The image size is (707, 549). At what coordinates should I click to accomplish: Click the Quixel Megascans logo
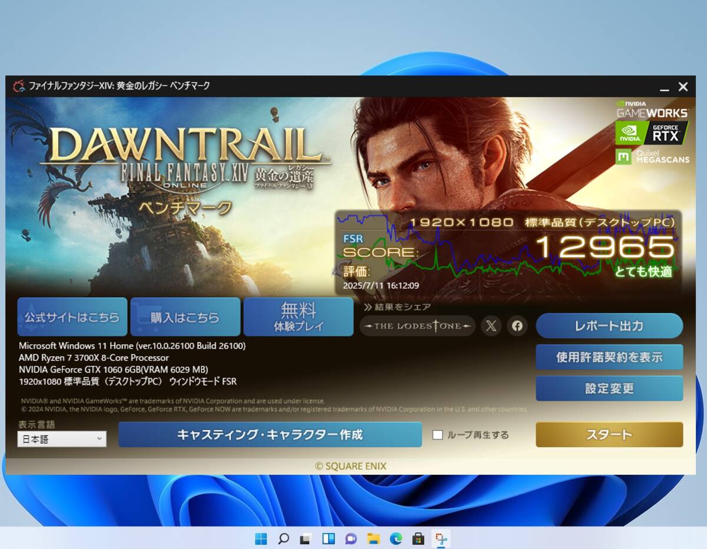pyautogui.click(x=652, y=156)
